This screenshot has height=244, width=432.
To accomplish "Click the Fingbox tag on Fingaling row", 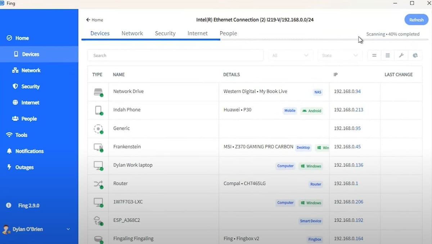I will point(315,239).
